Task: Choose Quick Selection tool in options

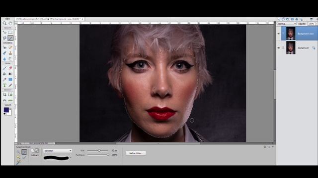Action: pos(18,152)
